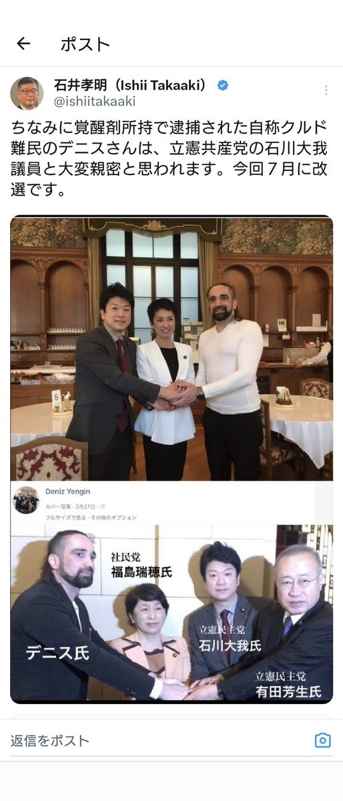Click the デニス氏 caption on the photo
The image size is (343, 801).
(57, 652)
